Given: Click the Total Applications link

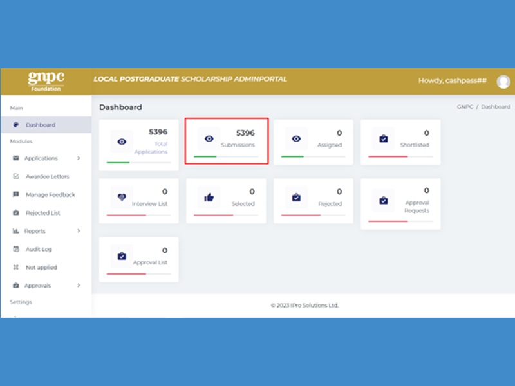Looking at the screenshot, I should pyautogui.click(x=152, y=148).
